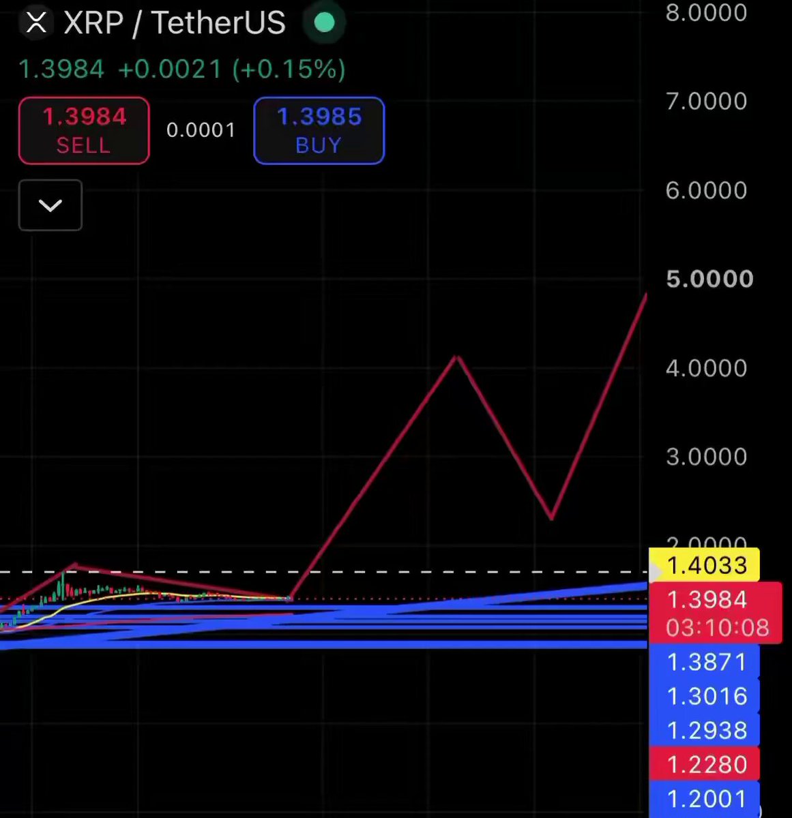The width and height of the screenshot is (792, 818).
Task: Click the blue 1.3016 price level label
Action: coord(704,695)
